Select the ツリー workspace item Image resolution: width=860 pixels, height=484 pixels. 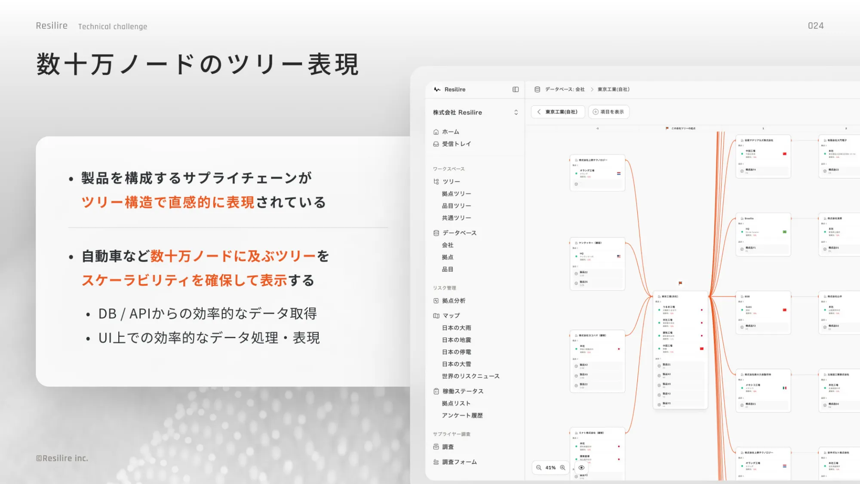click(x=451, y=182)
